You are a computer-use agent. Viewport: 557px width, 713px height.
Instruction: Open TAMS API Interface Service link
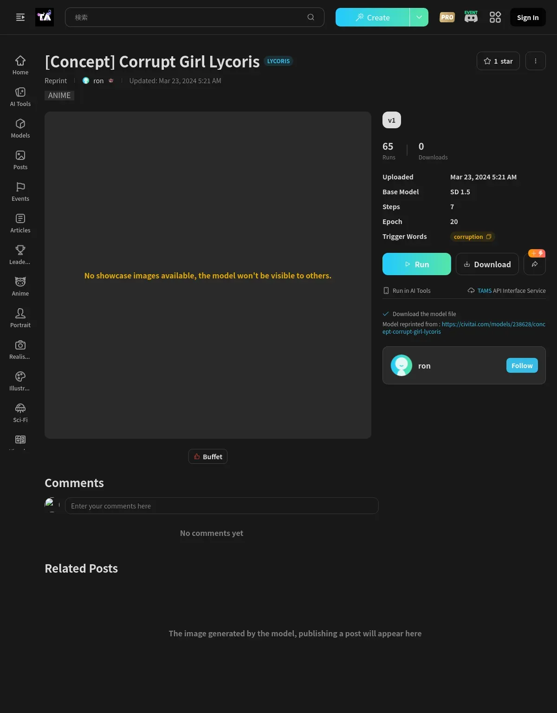coord(506,290)
